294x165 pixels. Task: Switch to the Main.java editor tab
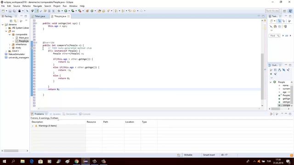coord(40,16)
